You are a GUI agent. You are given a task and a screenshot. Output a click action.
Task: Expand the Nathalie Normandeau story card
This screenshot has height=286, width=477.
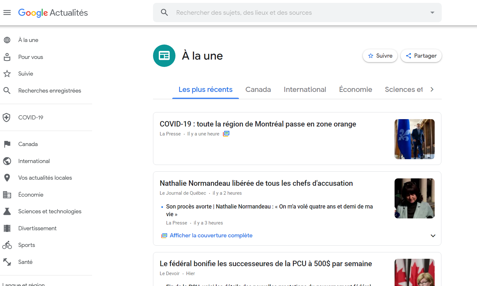pyautogui.click(x=433, y=236)
